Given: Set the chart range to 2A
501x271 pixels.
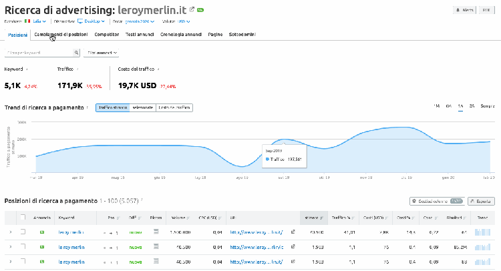Looking at the screenshot, I should point(472,106).
